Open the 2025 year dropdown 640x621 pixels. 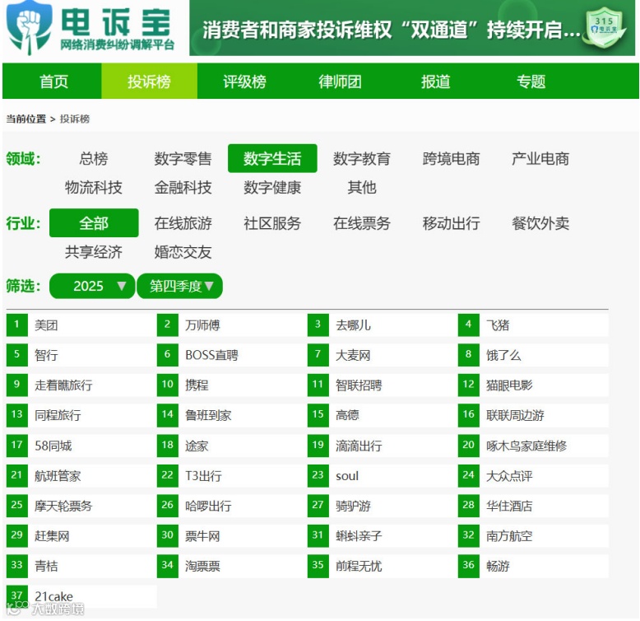(92, 286)
